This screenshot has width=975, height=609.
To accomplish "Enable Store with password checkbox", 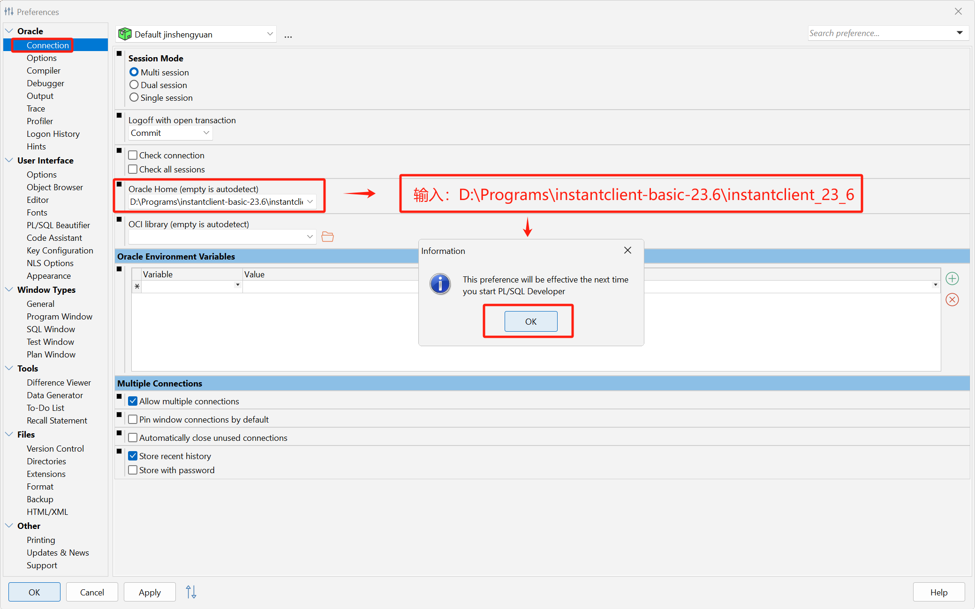I will pos(133,470).
